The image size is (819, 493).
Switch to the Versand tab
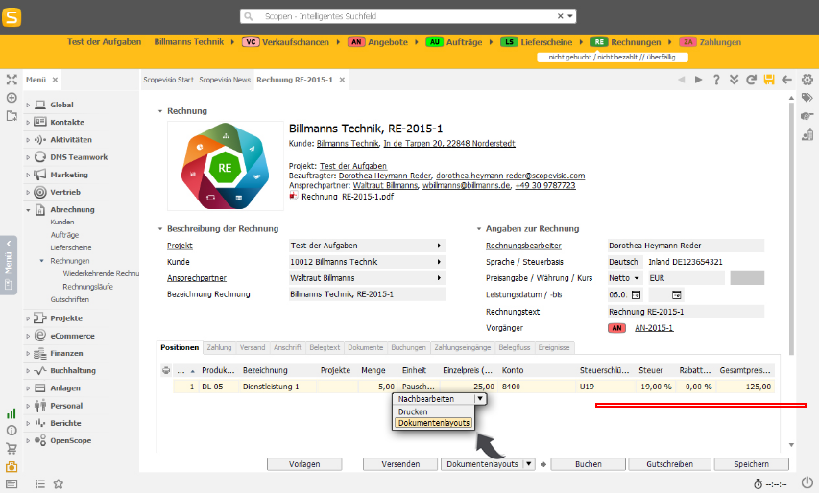pos(253,347)
